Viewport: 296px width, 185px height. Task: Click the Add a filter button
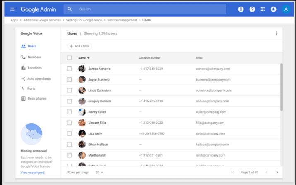tap(79, 46)
